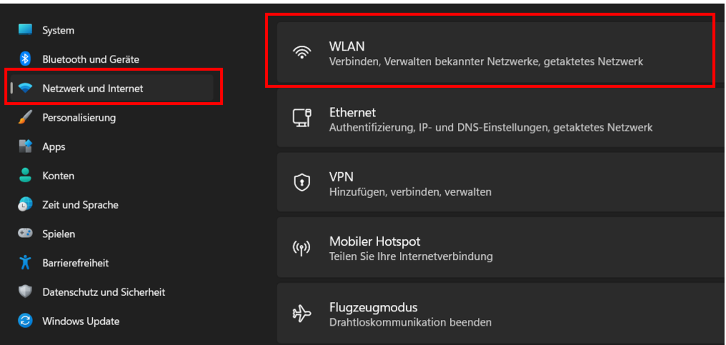Open Mobiler Hotspot settings

tap(499, 248)
